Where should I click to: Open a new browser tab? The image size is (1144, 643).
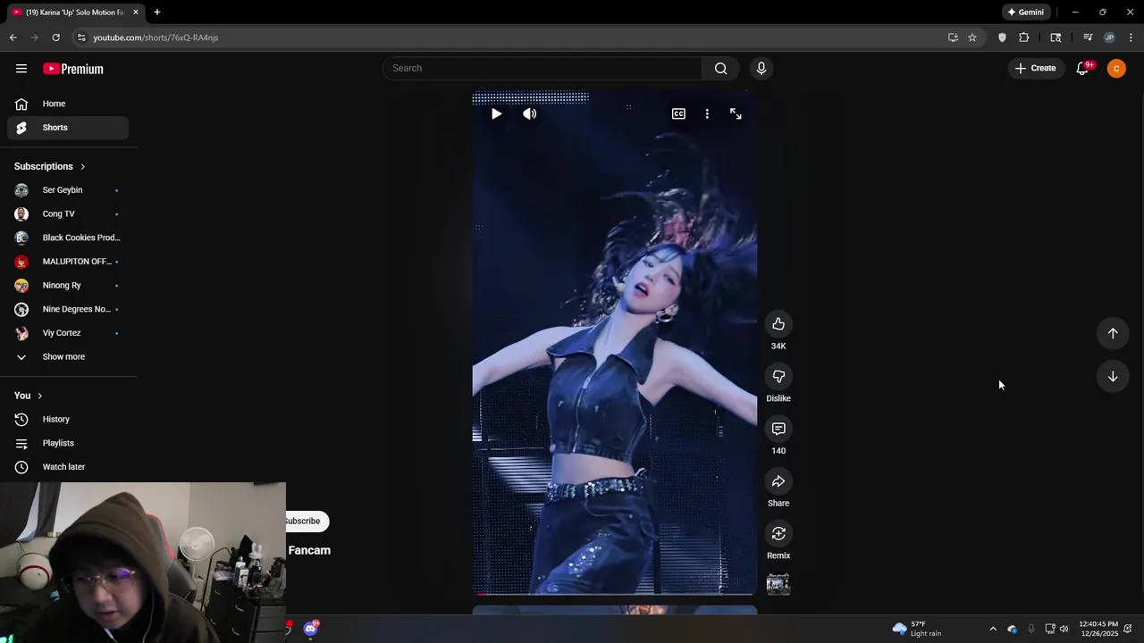pyautogui.click(x=157, y=13)
